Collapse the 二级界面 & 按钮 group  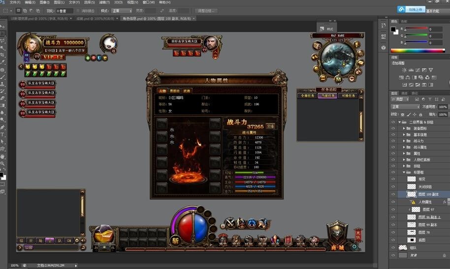pos(399,122)
